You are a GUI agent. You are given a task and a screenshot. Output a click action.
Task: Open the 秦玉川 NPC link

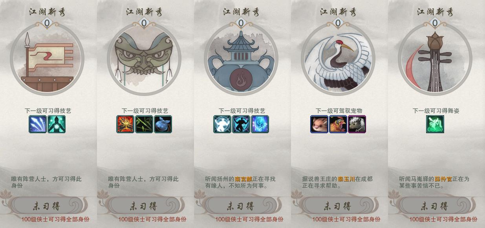pos(346,179)
